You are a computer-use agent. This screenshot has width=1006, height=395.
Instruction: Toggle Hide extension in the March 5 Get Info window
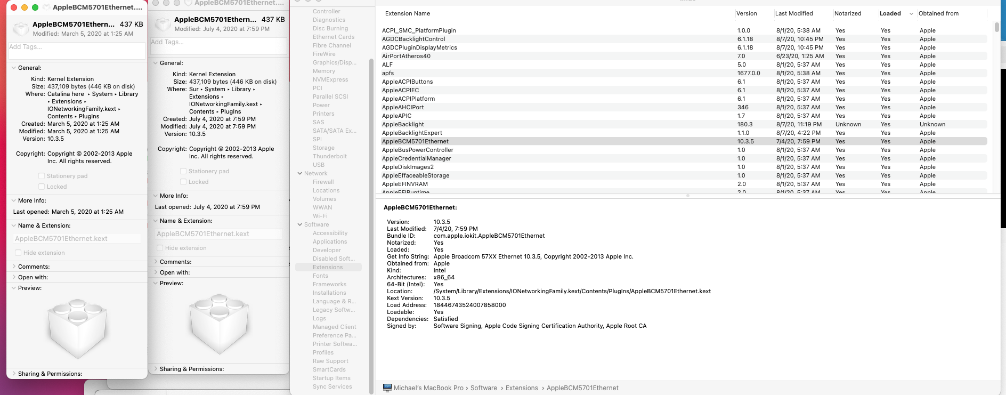click(x=18, y=253)
